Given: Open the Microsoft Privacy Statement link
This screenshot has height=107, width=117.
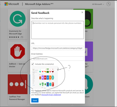Looking at the screenshot, I should [x=51, y=95].
